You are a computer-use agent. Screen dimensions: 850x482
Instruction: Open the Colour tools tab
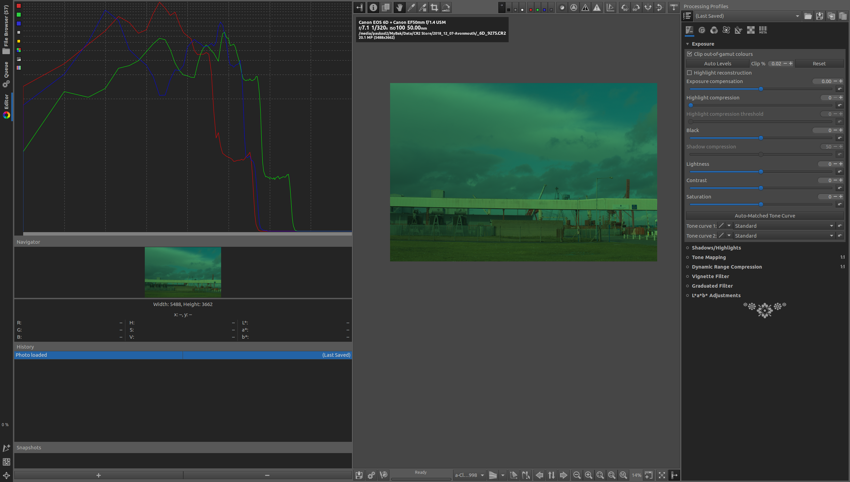point(714,30)
